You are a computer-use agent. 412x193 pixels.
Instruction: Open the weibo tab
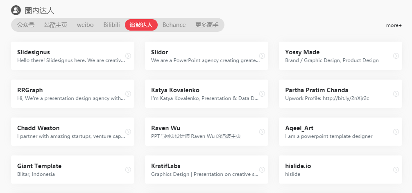(x=85, y=25)
